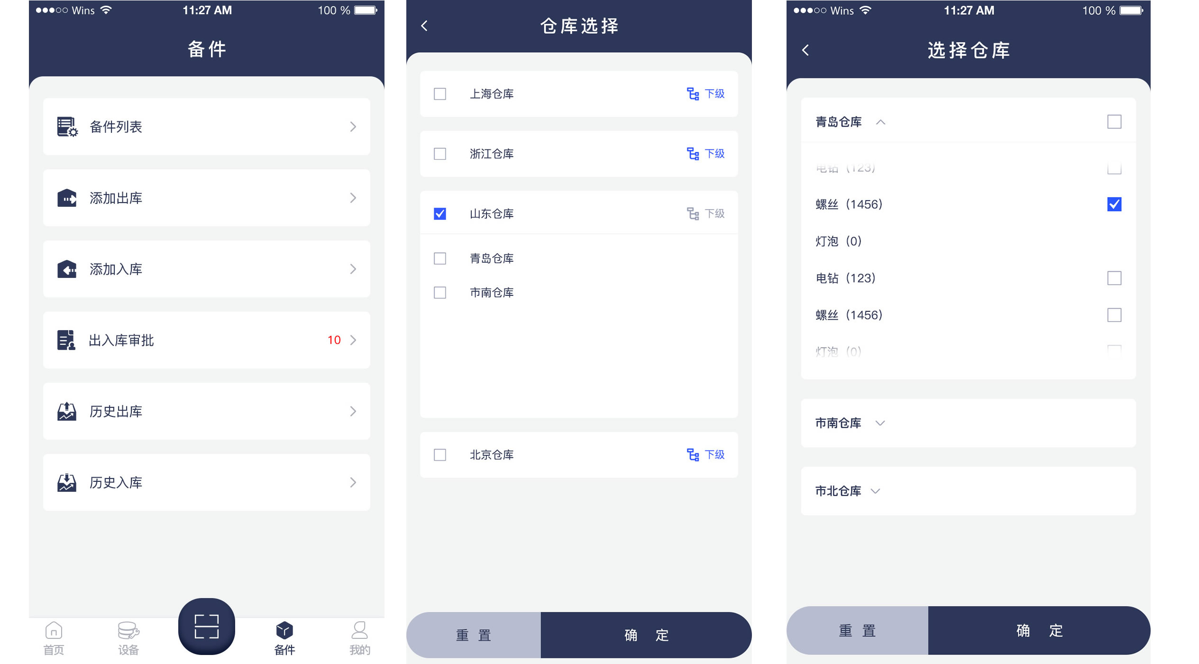Click the 历史入库 icon

[67, 482]
